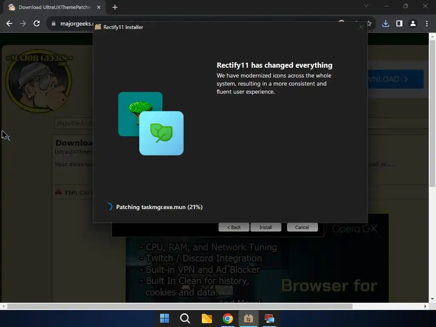Click the Rectify11 Installer title icon
This screenshot has height=327, width=436.
tap(98, 27)
